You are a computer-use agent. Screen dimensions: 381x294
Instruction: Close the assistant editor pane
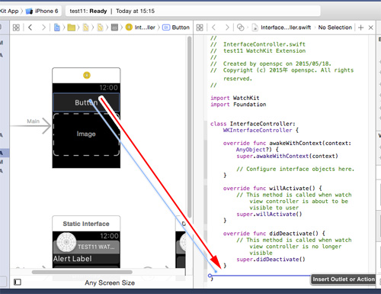click(371, 27)
